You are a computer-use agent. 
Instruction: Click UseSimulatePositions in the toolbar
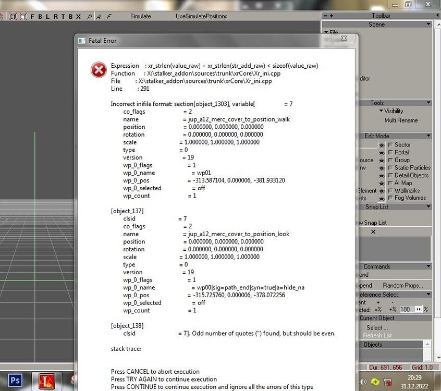coord(201,16)
